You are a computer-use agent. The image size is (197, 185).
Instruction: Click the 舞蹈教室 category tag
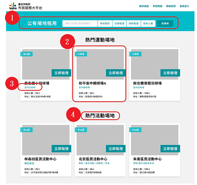[29, 163]
